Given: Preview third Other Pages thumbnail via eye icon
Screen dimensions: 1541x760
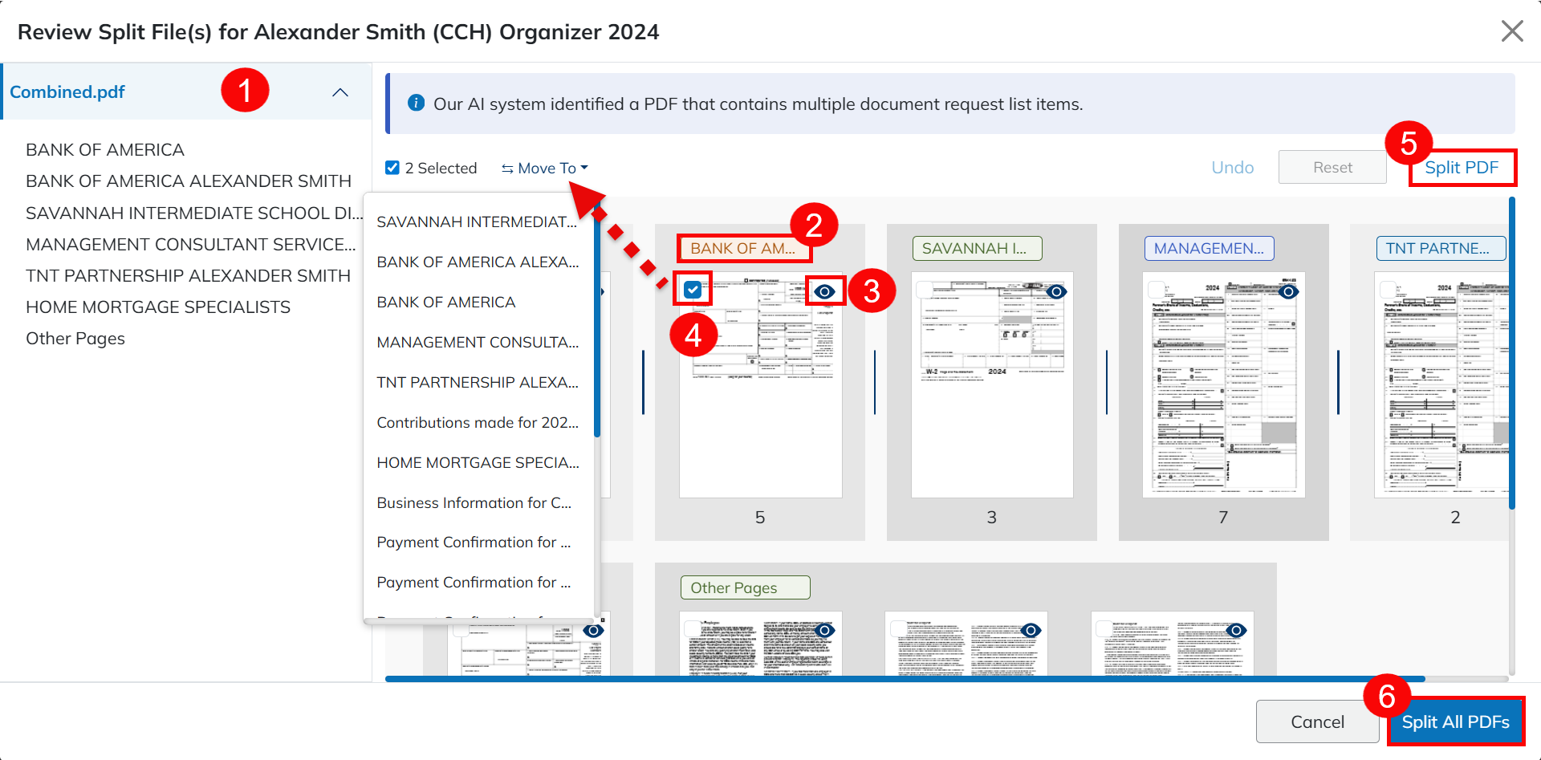Looking at the screenshot, I should point(1237,631).
